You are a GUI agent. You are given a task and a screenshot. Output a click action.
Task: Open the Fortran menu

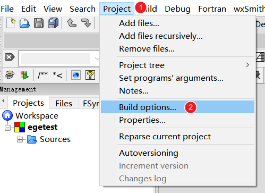(212, 9)
